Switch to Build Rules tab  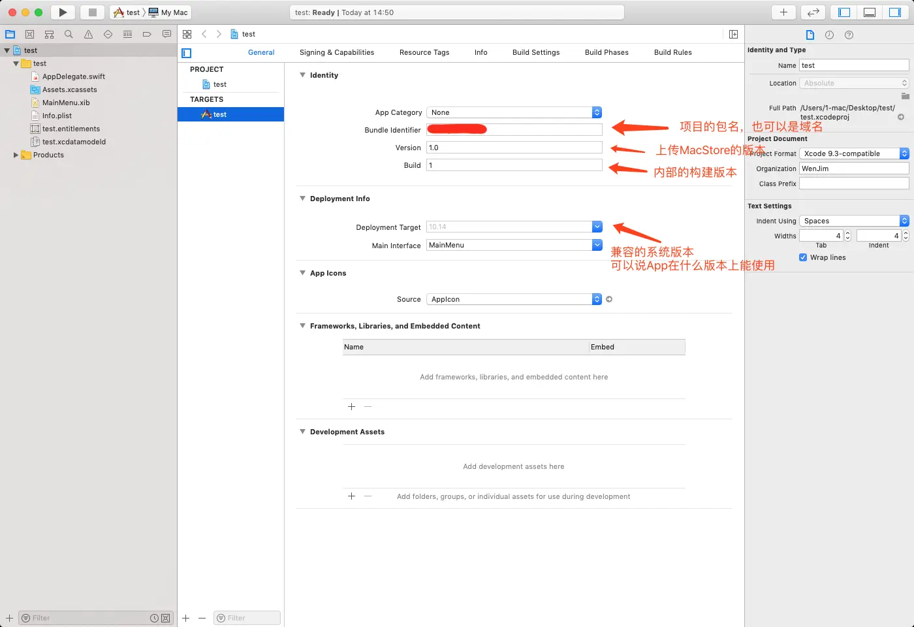coord(673,52)
